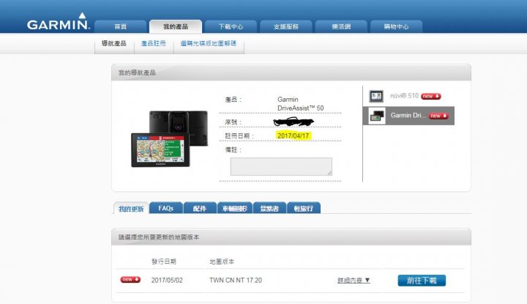Click the 發行日期 column header
Screen dimensions: 527x304
(164, 262)
